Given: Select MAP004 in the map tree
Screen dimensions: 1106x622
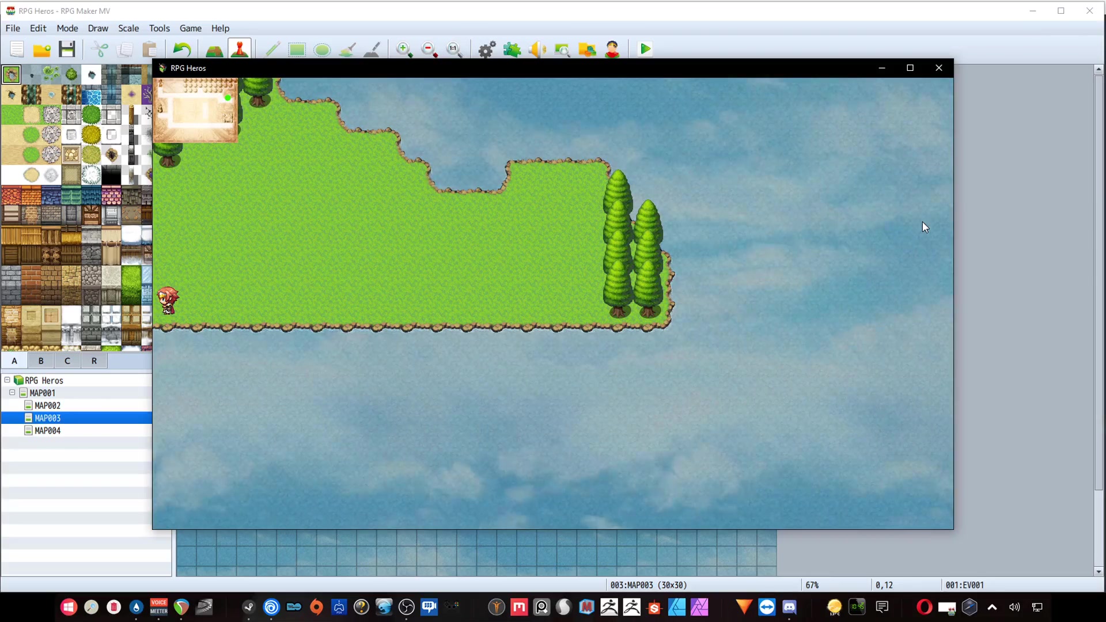Looking at the screenshot, I should (x=47, y=431).
